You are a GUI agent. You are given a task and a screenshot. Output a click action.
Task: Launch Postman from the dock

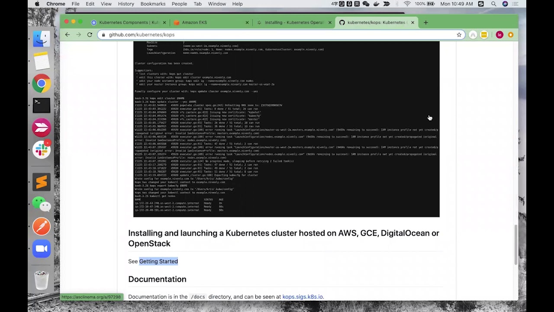click(x=42, y=226)
